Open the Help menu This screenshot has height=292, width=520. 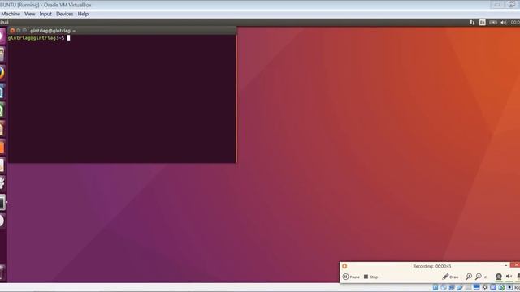tap(83, 14)
